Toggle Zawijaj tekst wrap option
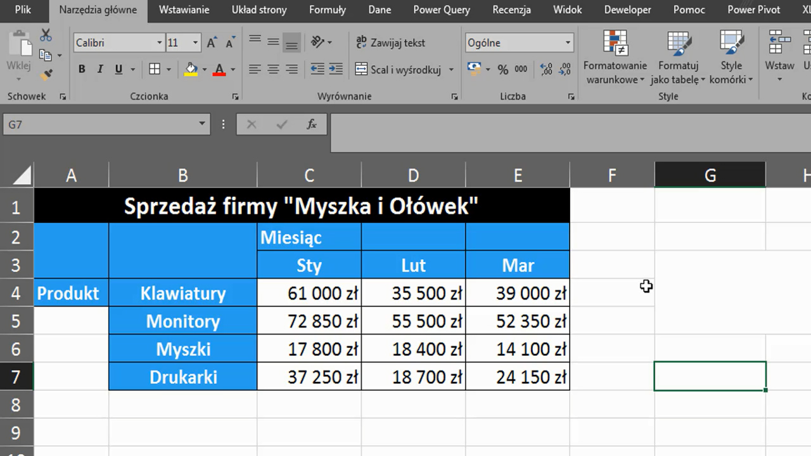 [x=390, y=43]
